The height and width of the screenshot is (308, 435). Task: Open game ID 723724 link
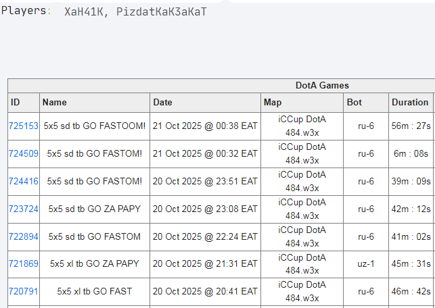pos(23,209)
